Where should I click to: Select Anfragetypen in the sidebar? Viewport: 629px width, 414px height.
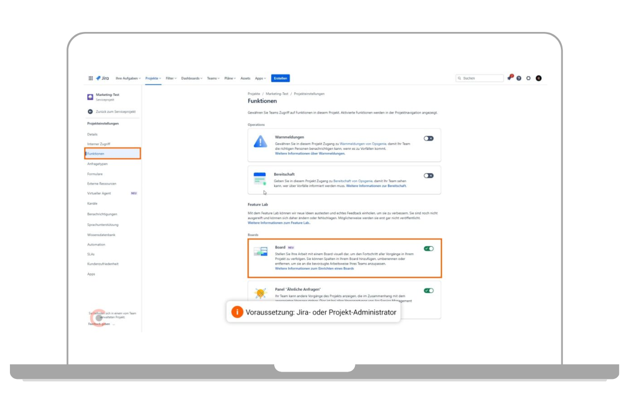coord(97,164)
